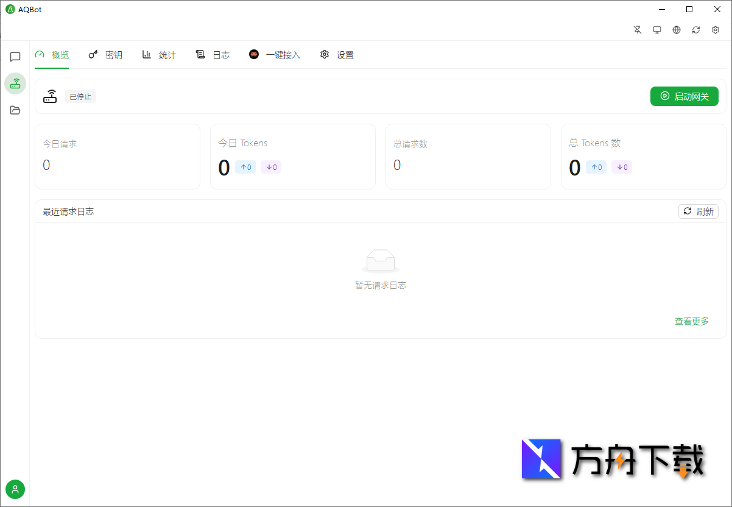Click the monitor display icon in the titlebar

point(657,29)
